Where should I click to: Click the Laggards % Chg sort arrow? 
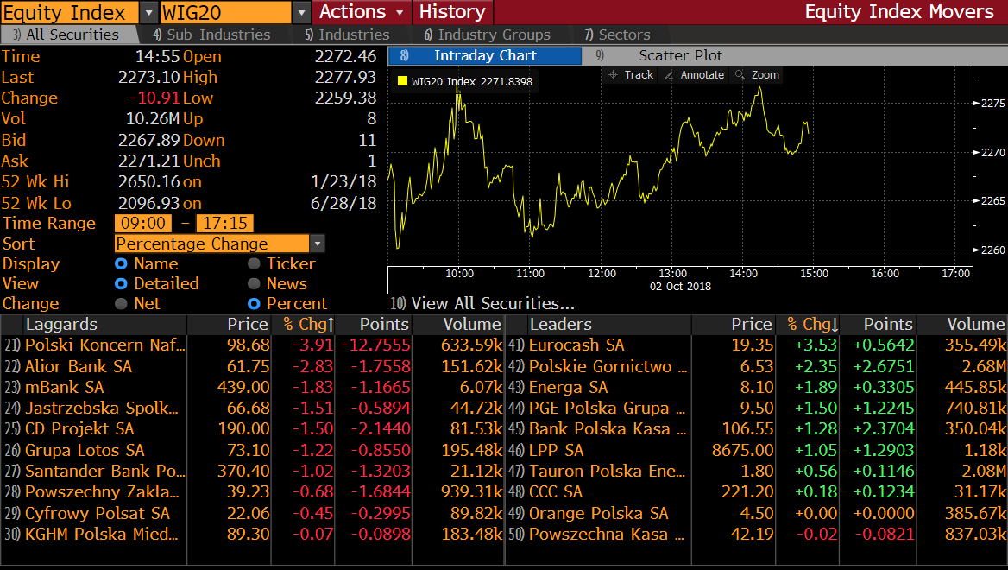pyautogui.click(x=329, y=325)
